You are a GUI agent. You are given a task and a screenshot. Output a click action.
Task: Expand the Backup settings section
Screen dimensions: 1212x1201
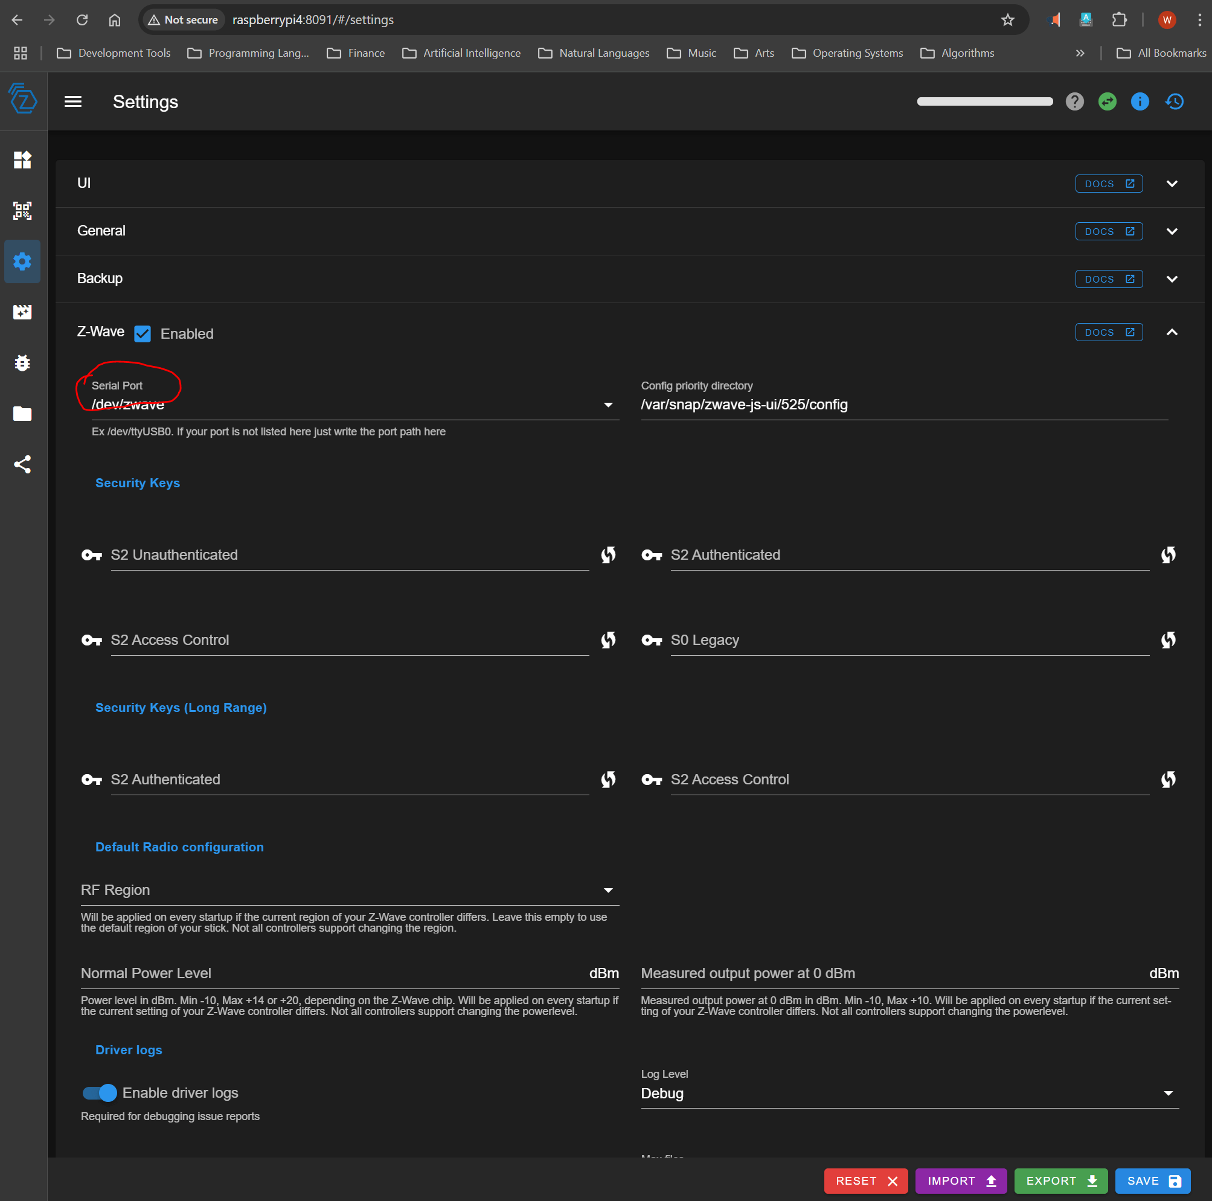click(x=1172, y=279)
